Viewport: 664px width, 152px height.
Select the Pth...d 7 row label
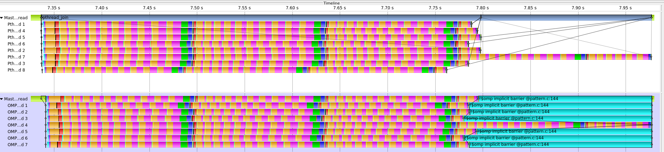(16, 57)
